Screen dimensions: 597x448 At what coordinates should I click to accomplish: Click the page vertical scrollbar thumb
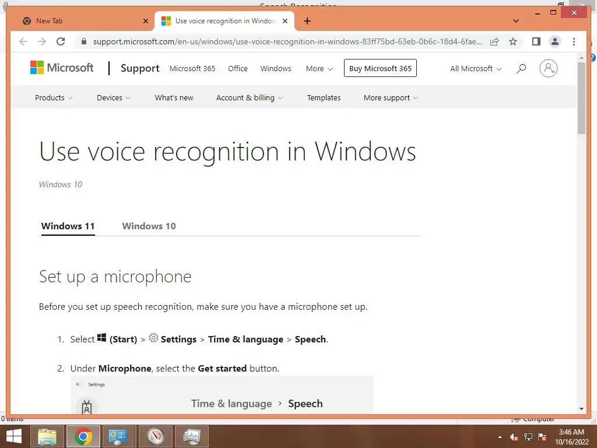click(x=581, y=98)
